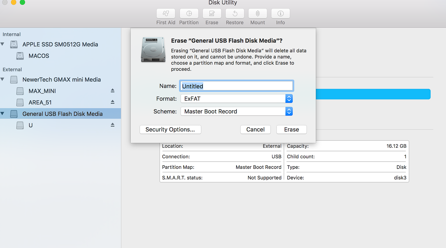Click the APPLE SSD SM0512G disk icon
This screenshot has height=248, width=446.
click(x=14, y=44)
